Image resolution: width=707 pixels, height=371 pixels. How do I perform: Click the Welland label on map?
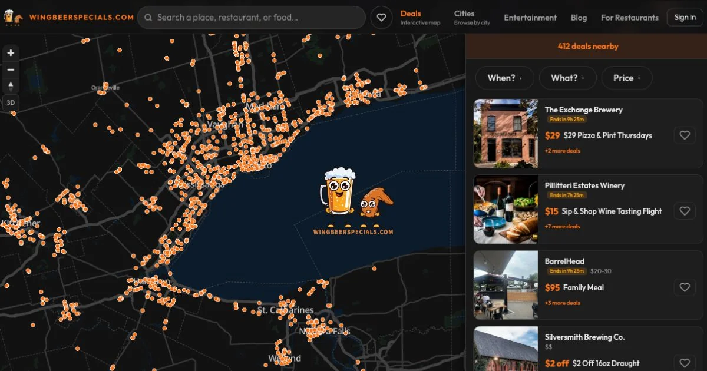click(285, 358)
